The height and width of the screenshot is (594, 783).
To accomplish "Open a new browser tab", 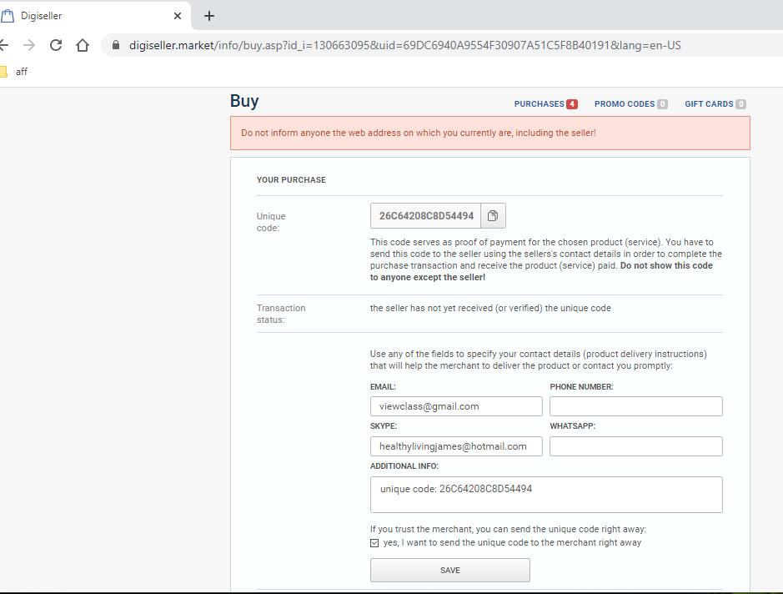I will [209, 16].
